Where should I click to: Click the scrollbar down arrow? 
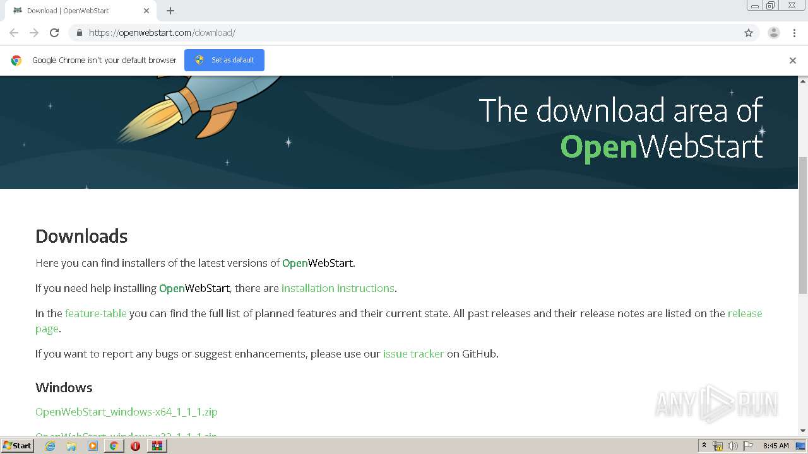[x=803, y=431]
